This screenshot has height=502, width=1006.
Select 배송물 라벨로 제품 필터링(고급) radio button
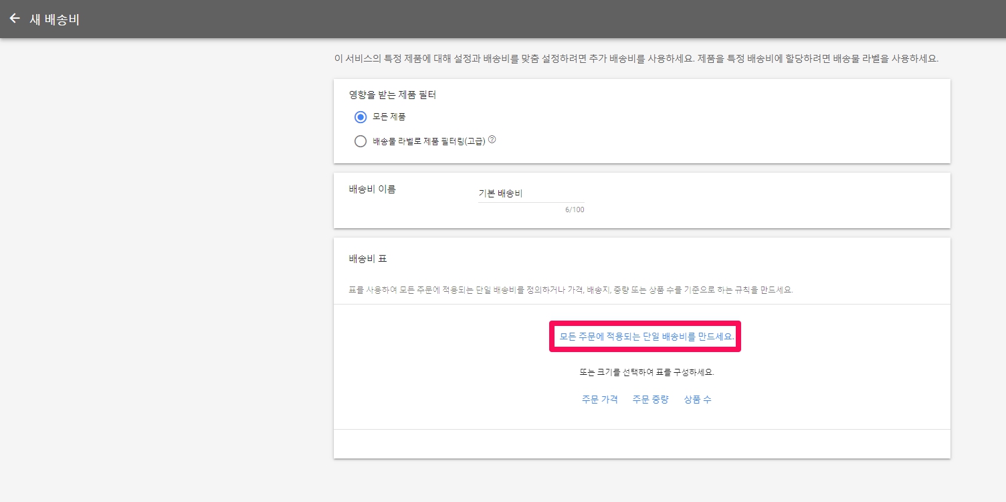click(361, 141)
